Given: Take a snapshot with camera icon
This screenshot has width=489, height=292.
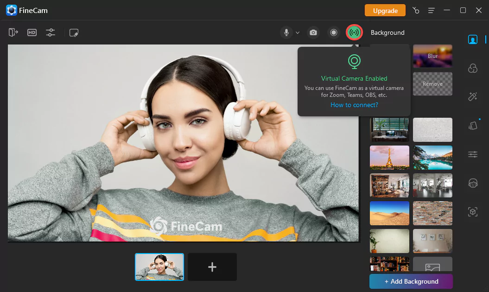Looking at the screenshot, I should point(313,32).
